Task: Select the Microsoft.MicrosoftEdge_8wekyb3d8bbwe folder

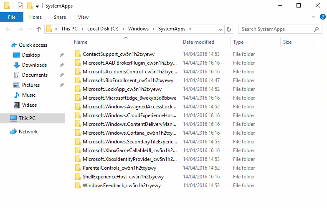Action: point(126,98)
